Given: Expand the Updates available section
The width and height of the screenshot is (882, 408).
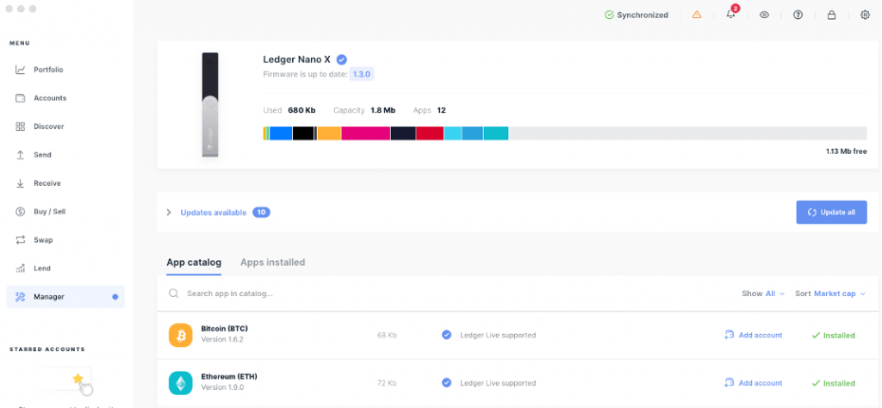Looking at the screenshot, I should (169, 213).
